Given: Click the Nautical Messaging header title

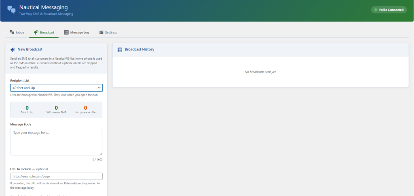Looking at the screenshot, I should pyautogui.click(x=43, y=7).
